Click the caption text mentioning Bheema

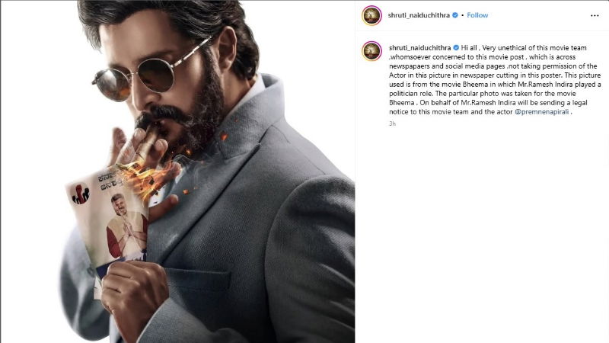[494, 80]
